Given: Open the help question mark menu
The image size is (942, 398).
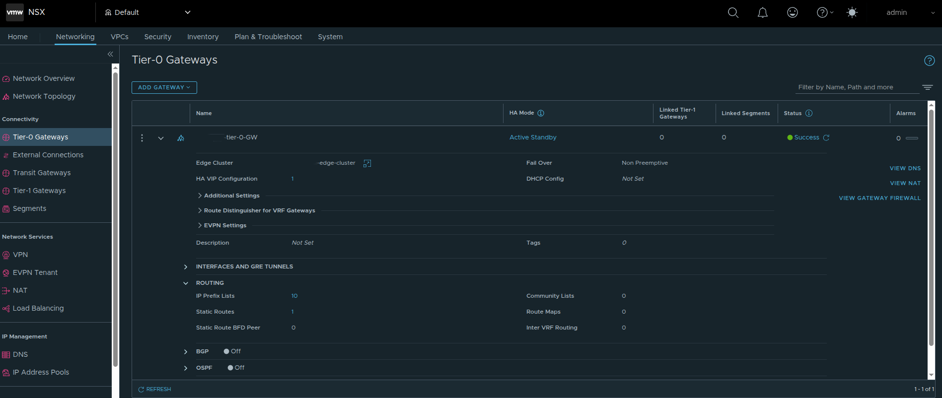Looking at the screenshot, I should click(825, 12).
